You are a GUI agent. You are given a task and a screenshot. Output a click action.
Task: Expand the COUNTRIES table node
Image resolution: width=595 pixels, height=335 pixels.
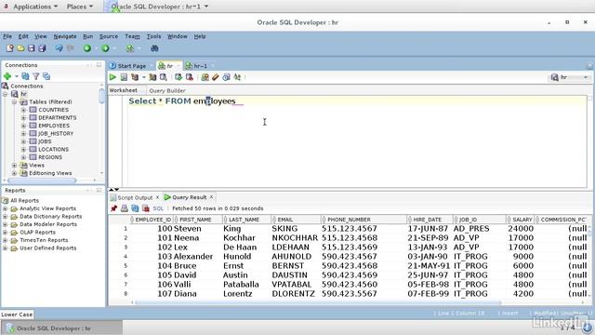tap(23, 110)
